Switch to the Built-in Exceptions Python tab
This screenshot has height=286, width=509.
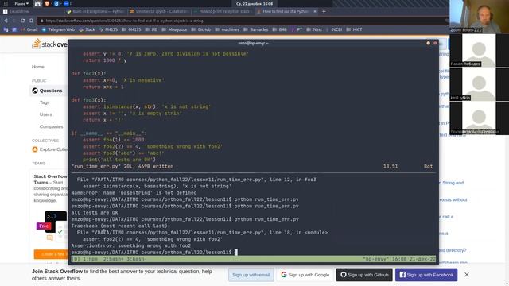[95, 11]
